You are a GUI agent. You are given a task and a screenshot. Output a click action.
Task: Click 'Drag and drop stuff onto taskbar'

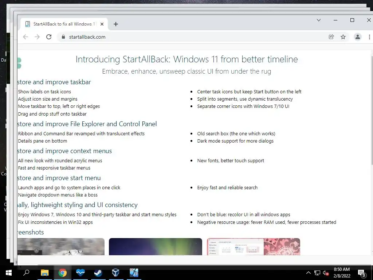point(52,114)
